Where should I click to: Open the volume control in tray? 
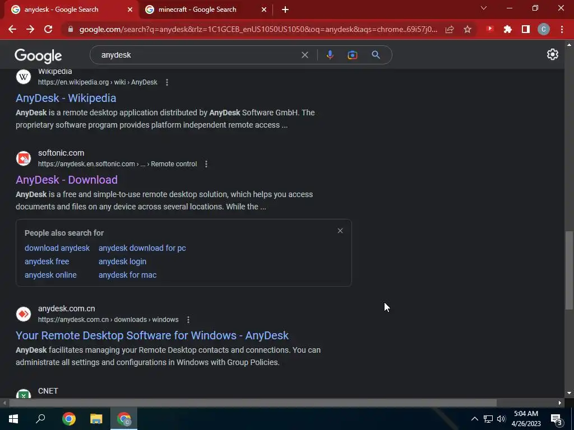(501, 419)
